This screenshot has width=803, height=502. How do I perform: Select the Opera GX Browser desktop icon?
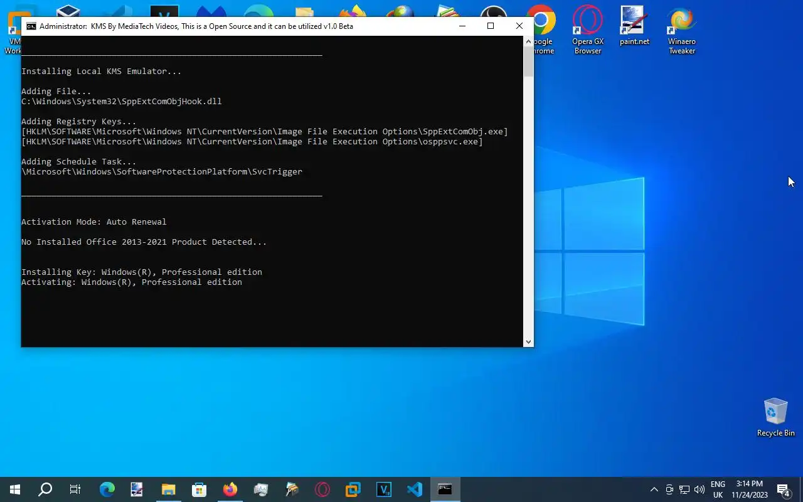coord(588,30)
